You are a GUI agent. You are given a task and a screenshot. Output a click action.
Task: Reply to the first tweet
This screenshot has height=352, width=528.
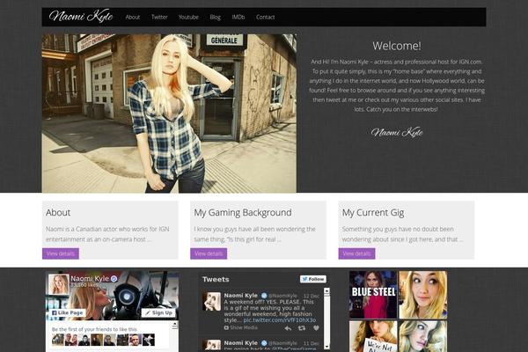click(x=288, y=327)
